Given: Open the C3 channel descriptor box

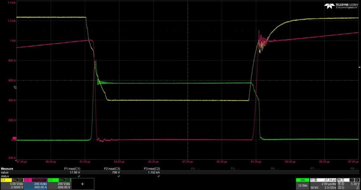Looking at the screenshot, I should pos(59,184).
